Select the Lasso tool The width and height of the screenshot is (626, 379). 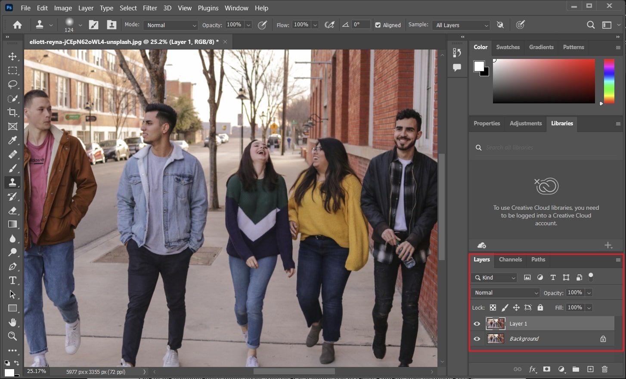coord(12,84)
